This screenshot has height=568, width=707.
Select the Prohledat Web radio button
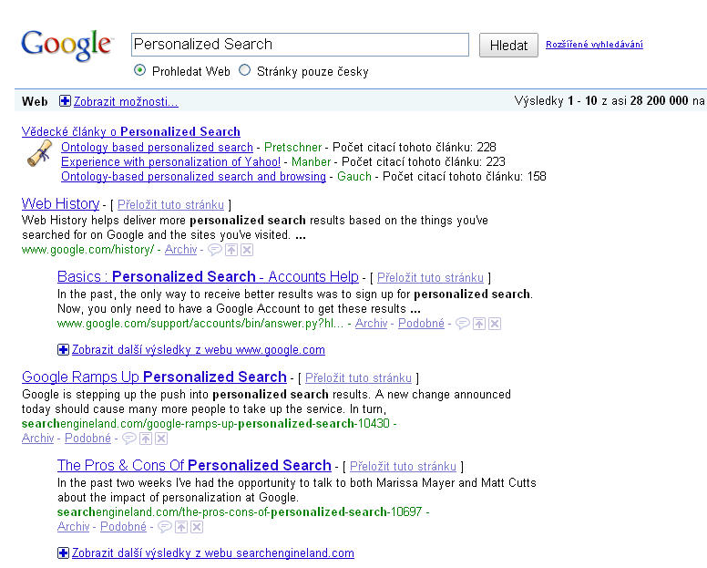point(139,70)
